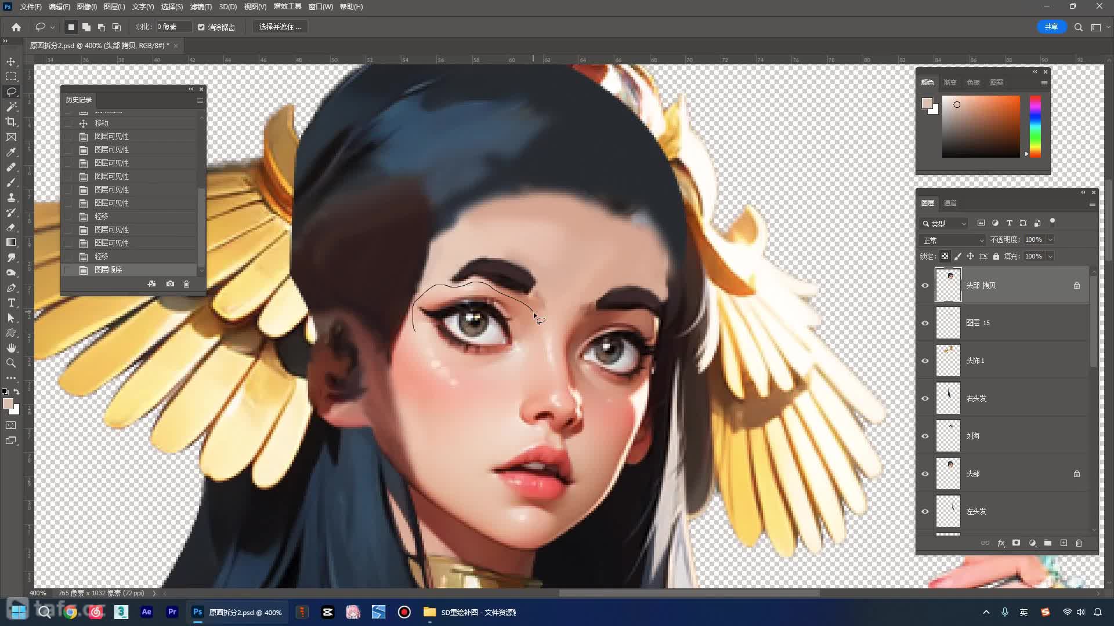Viewport: 1114px width, 626px height.
Task: Select the Clone Stamp tool
Action: [x=11, y=197]
